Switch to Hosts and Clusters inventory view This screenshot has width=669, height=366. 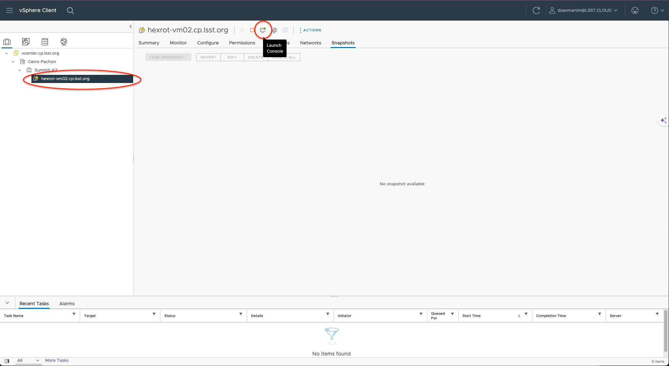(7, 42)
